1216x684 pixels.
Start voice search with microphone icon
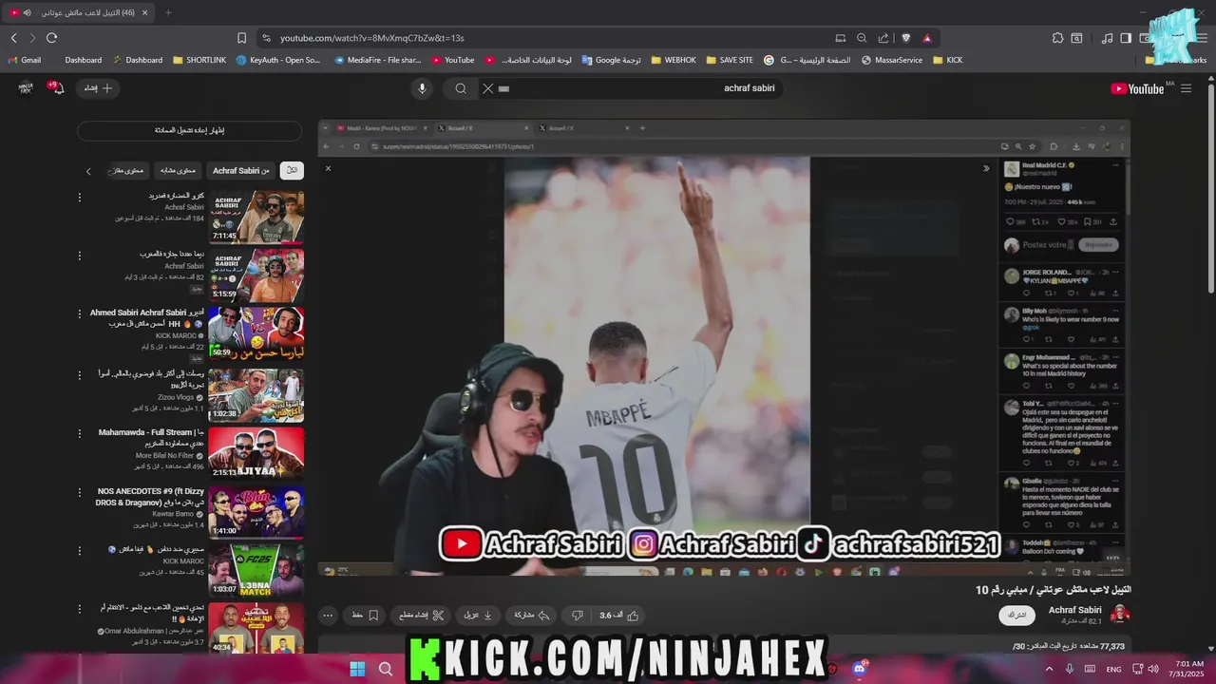coord(423,88)
